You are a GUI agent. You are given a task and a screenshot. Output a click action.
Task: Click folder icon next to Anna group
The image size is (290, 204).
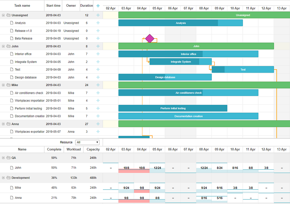8,124
